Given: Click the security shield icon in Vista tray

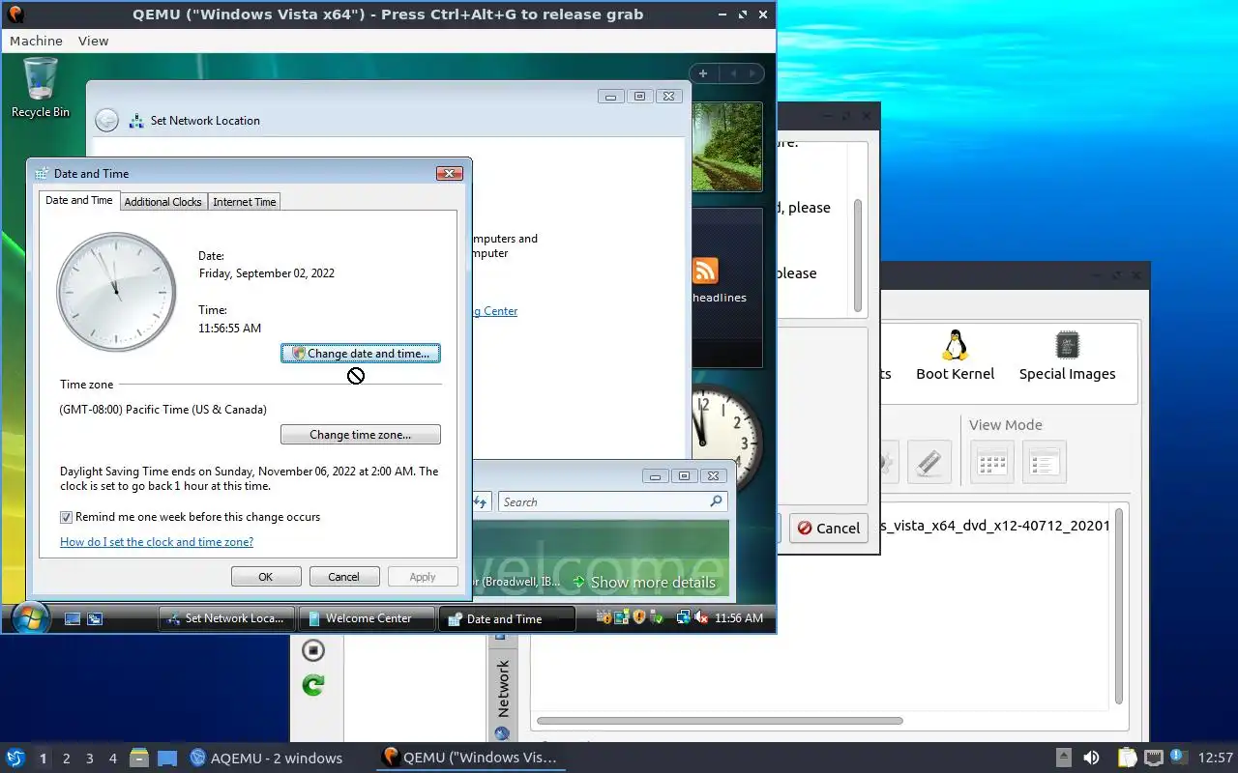Looking at the screenshot, I should (x=638, y=617).
